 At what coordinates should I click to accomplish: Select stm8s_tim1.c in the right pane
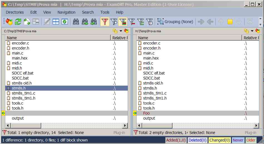click(x=155, y=93)
